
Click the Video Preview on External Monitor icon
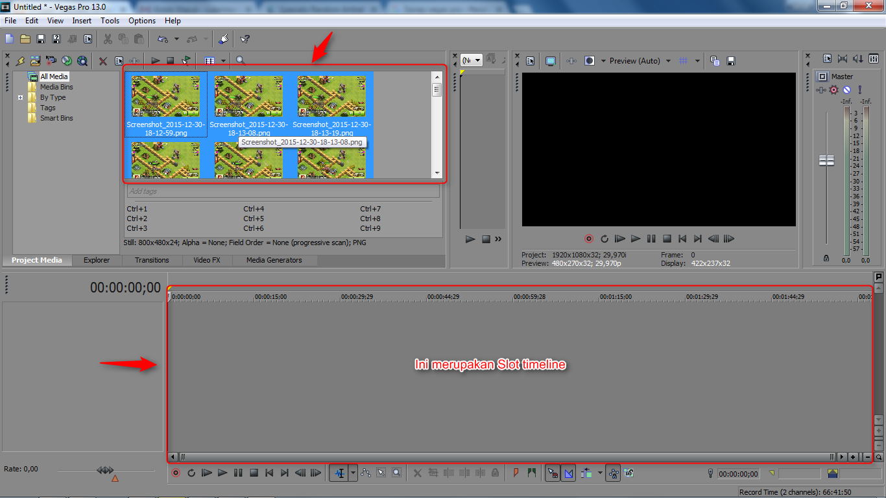click(550, 61)
